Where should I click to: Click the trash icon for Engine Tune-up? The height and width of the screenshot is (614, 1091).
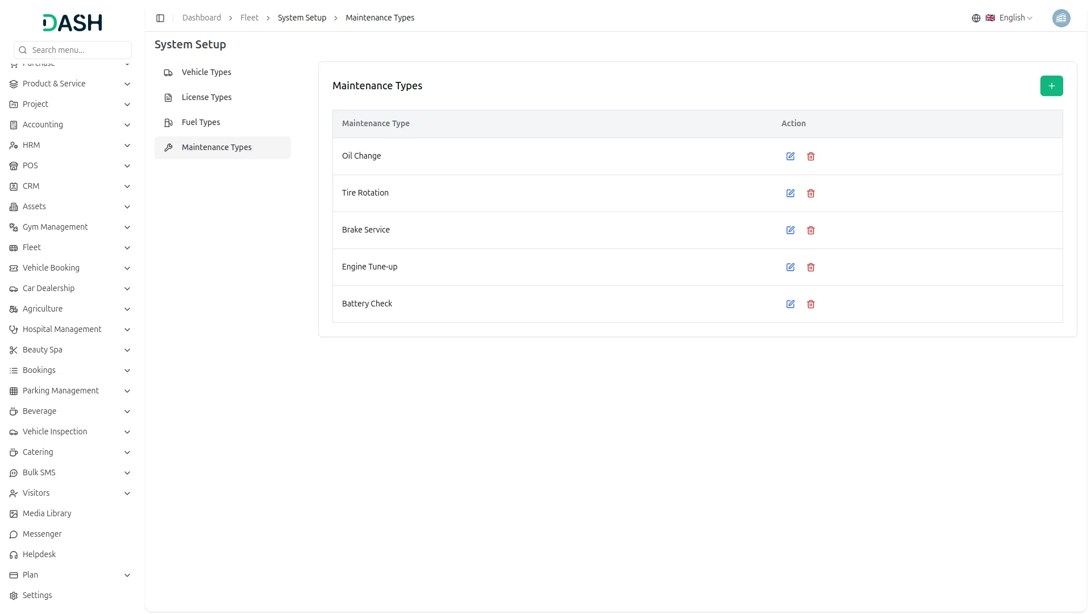811,267
